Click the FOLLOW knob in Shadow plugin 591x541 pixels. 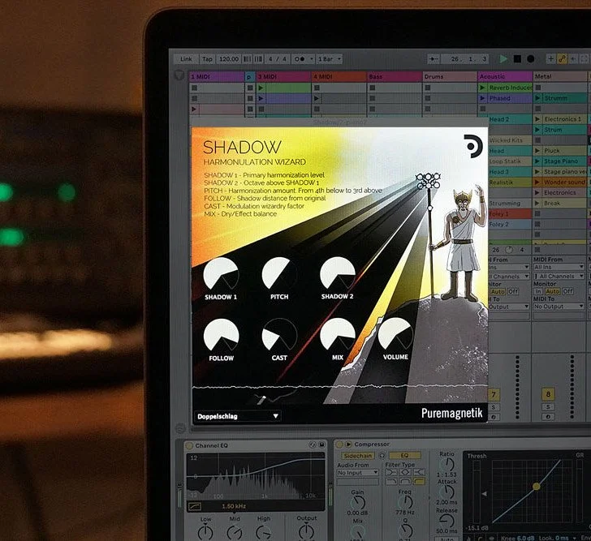[x=222, y=336]
